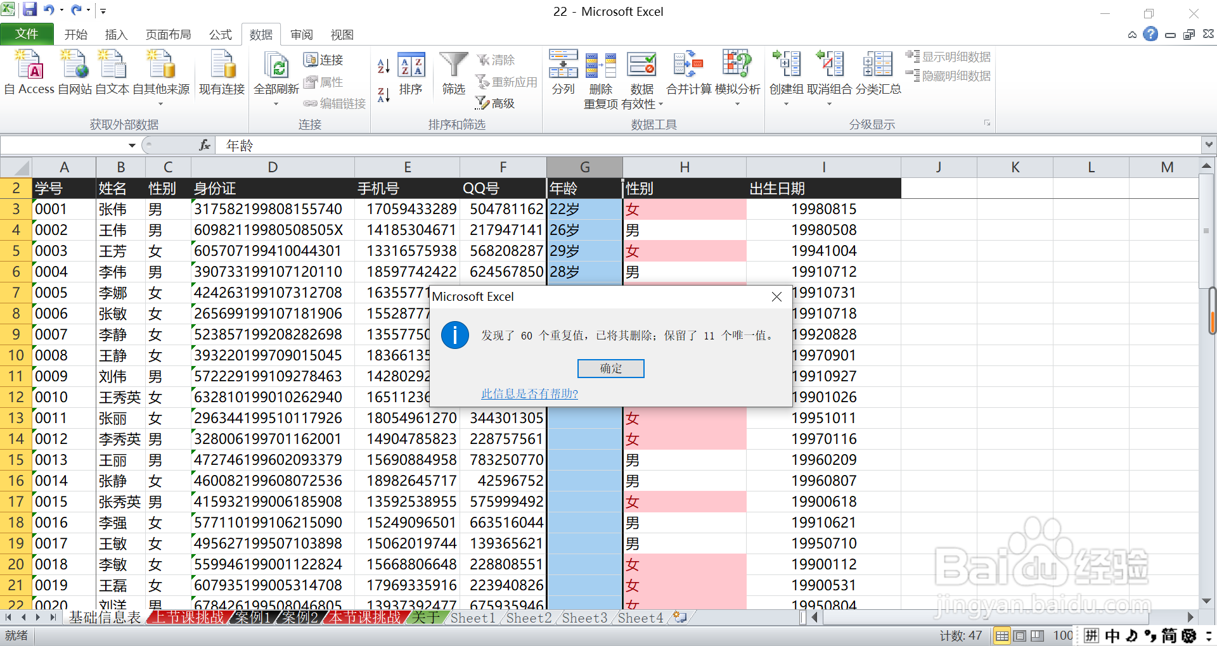Save the workbook with the floppy icon
Image resolution: width=1217 pixels, height=646 pixels.
(29, 9)
